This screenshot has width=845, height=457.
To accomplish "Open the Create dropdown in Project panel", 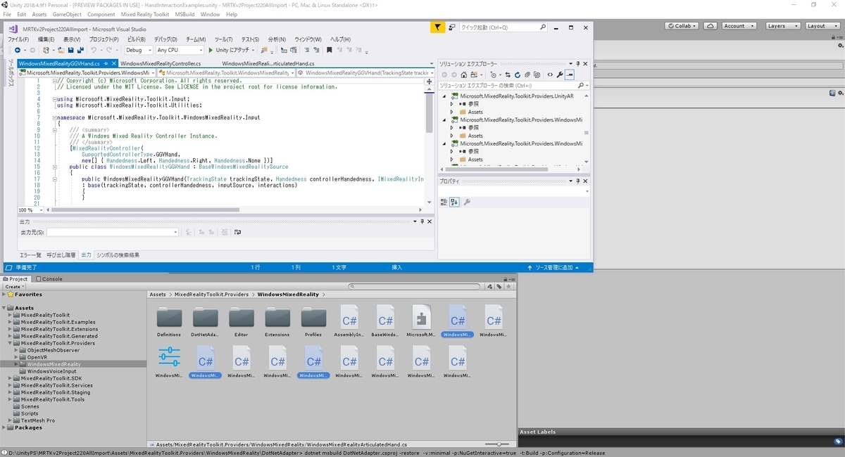I will tap(14, 286).
